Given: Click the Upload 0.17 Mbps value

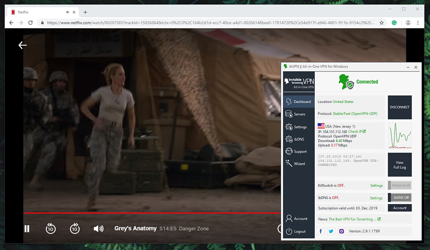Looking at the screenshot, I should pos(334,145).
